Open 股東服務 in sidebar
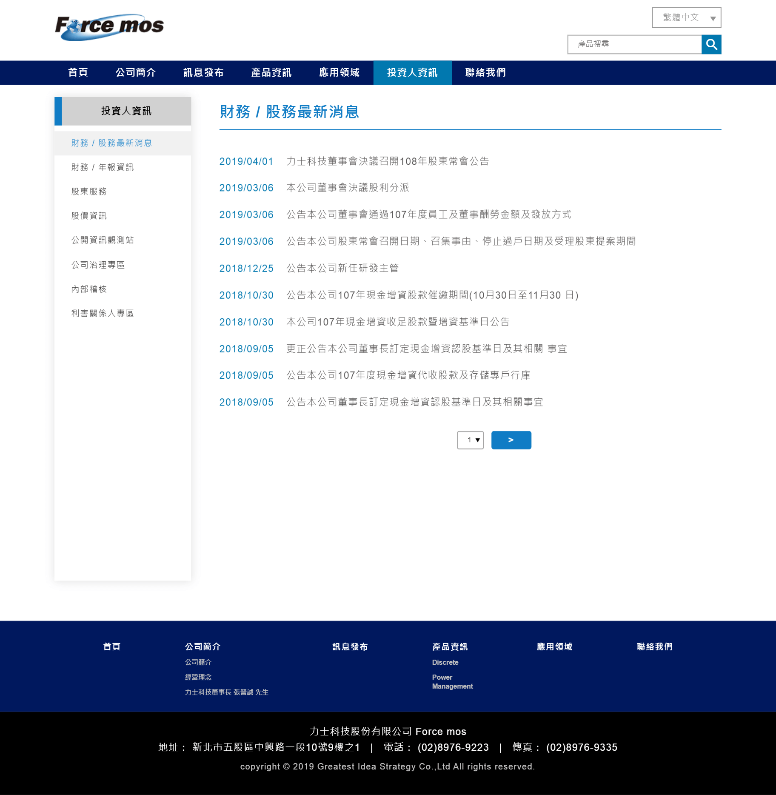776x795 pixels. (123, 192)
